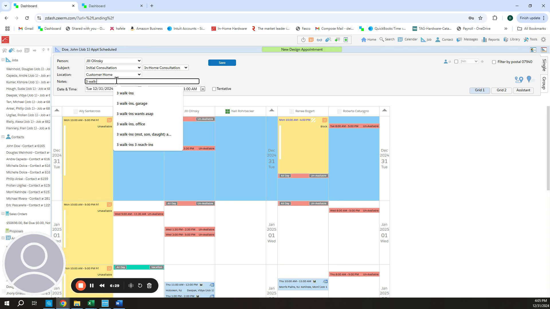Viewport: 550px width, 309px height.
Task: Open the settings gear next to Tools
Action: tap(543, 39)
